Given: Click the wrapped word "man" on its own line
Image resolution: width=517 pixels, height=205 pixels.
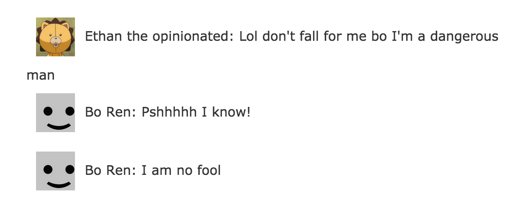Looking at the screenshot, I should click(x=40, y=75).
